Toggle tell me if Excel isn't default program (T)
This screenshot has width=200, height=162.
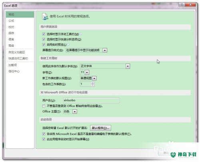pyautogui.click(x=44, y=134)
